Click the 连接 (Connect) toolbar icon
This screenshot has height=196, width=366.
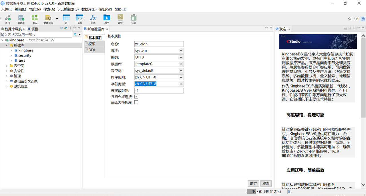(7, 19)
